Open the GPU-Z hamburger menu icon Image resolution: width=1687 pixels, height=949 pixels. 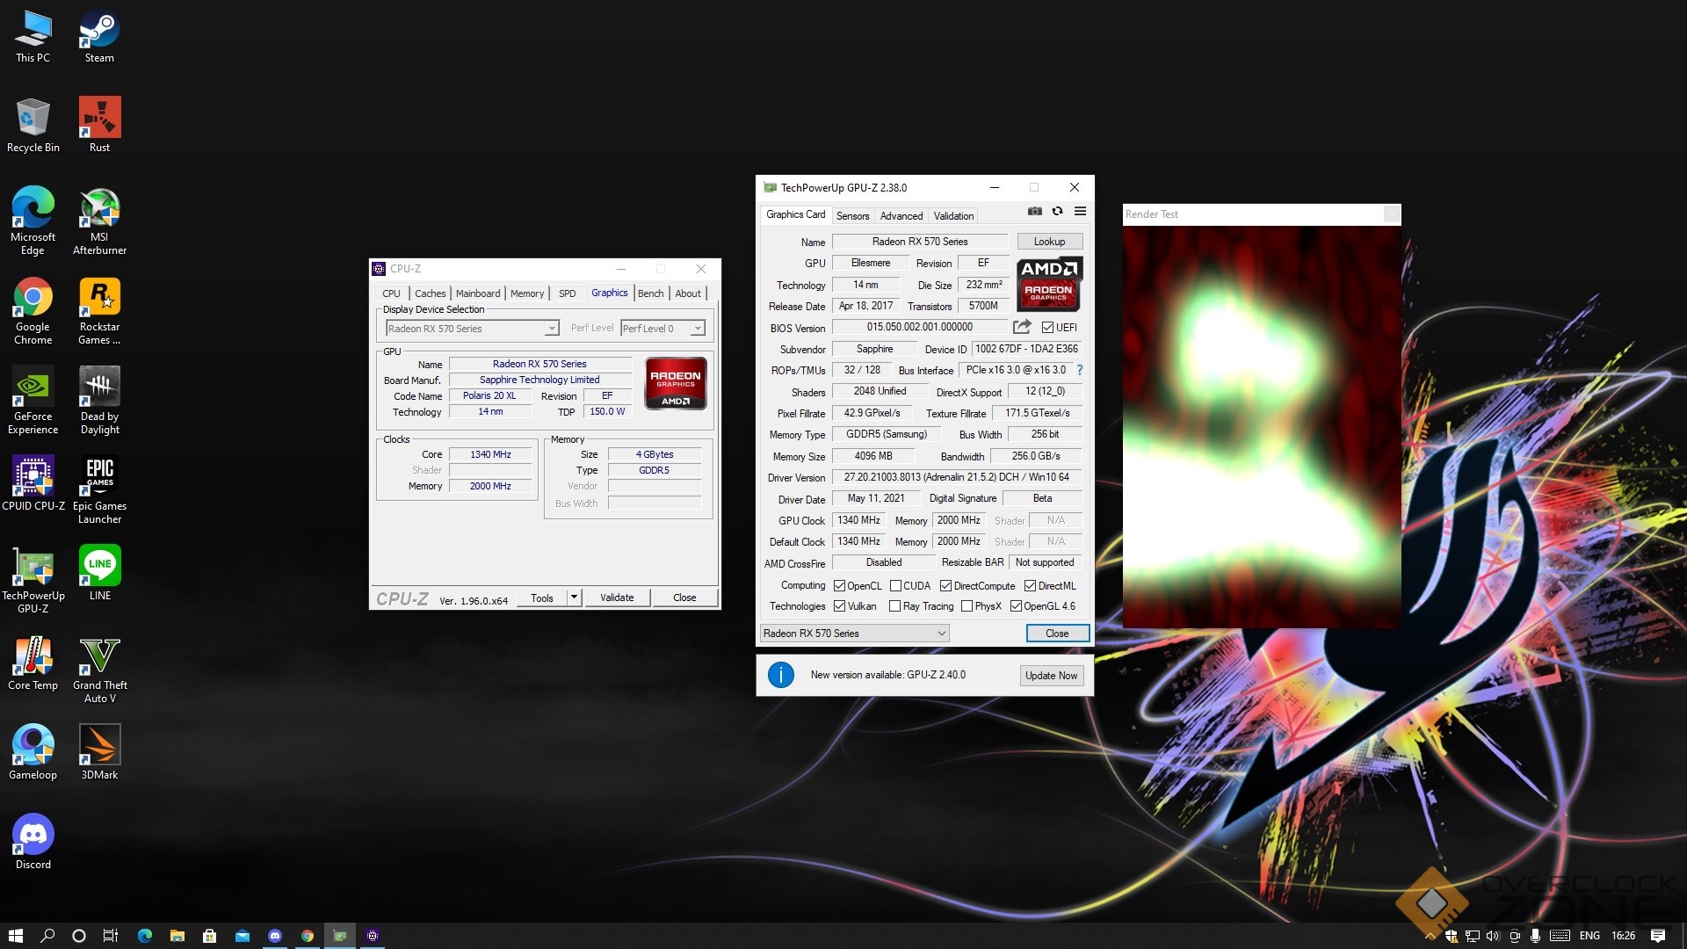[1080, 211]
